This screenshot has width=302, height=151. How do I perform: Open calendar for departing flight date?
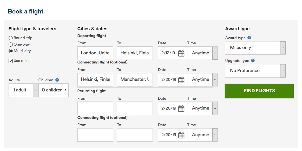(181, 53)
